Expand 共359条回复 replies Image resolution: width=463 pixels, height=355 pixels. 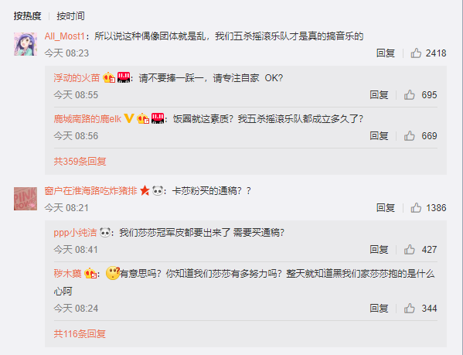point(80,161)
